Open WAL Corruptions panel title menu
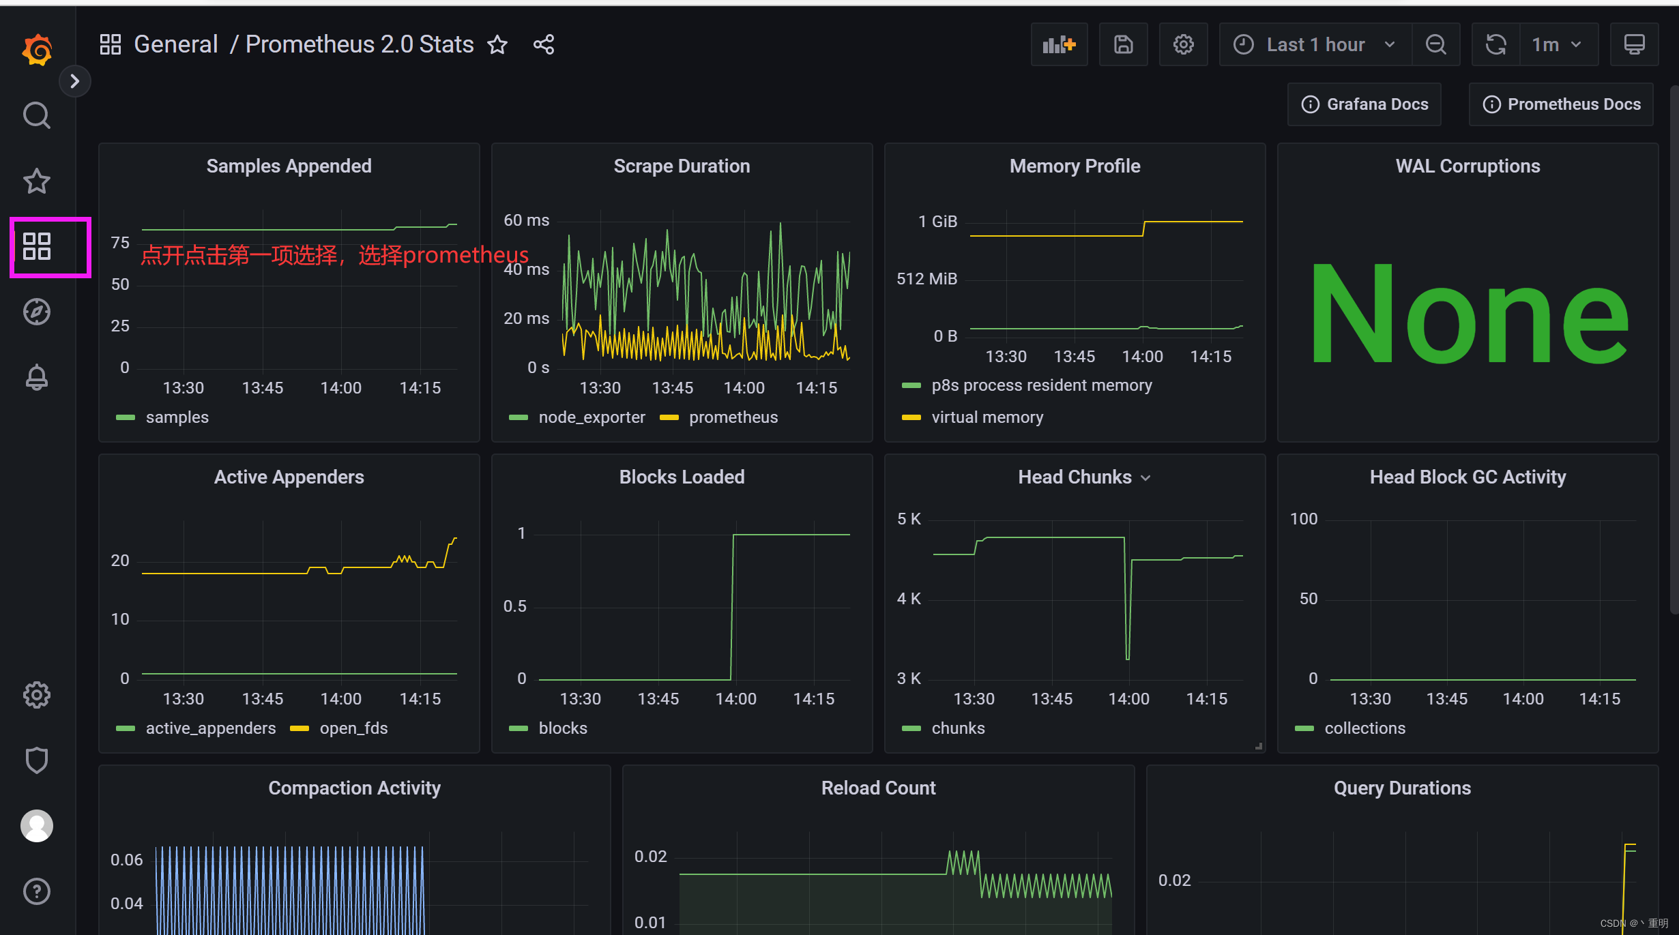The width and height of the screenshot is (1679, 935). [x=1468, y=166]
